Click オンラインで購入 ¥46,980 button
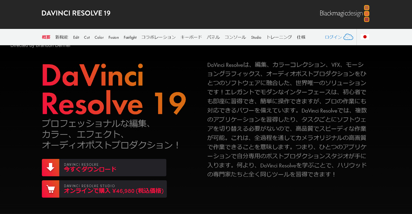The height and width of the screenshot is (214, 412). (104, 189)
